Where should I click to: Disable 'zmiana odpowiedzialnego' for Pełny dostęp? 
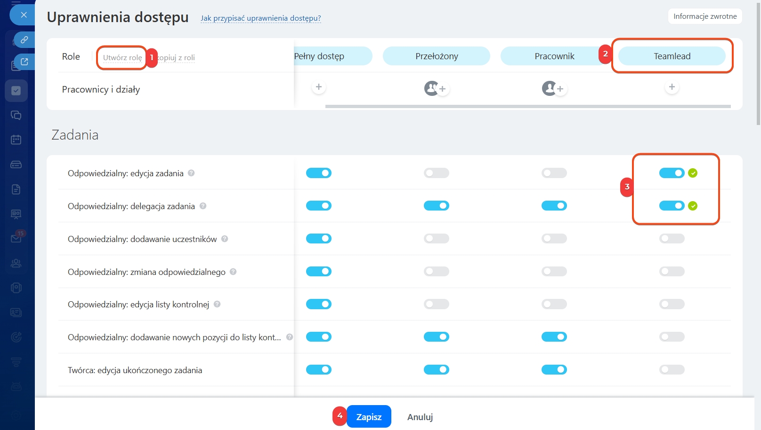click(319, 272)
